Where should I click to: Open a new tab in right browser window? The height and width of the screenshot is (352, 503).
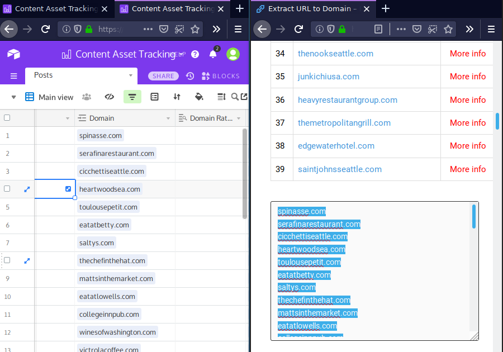pyautogui.click(x=386, y=8)
